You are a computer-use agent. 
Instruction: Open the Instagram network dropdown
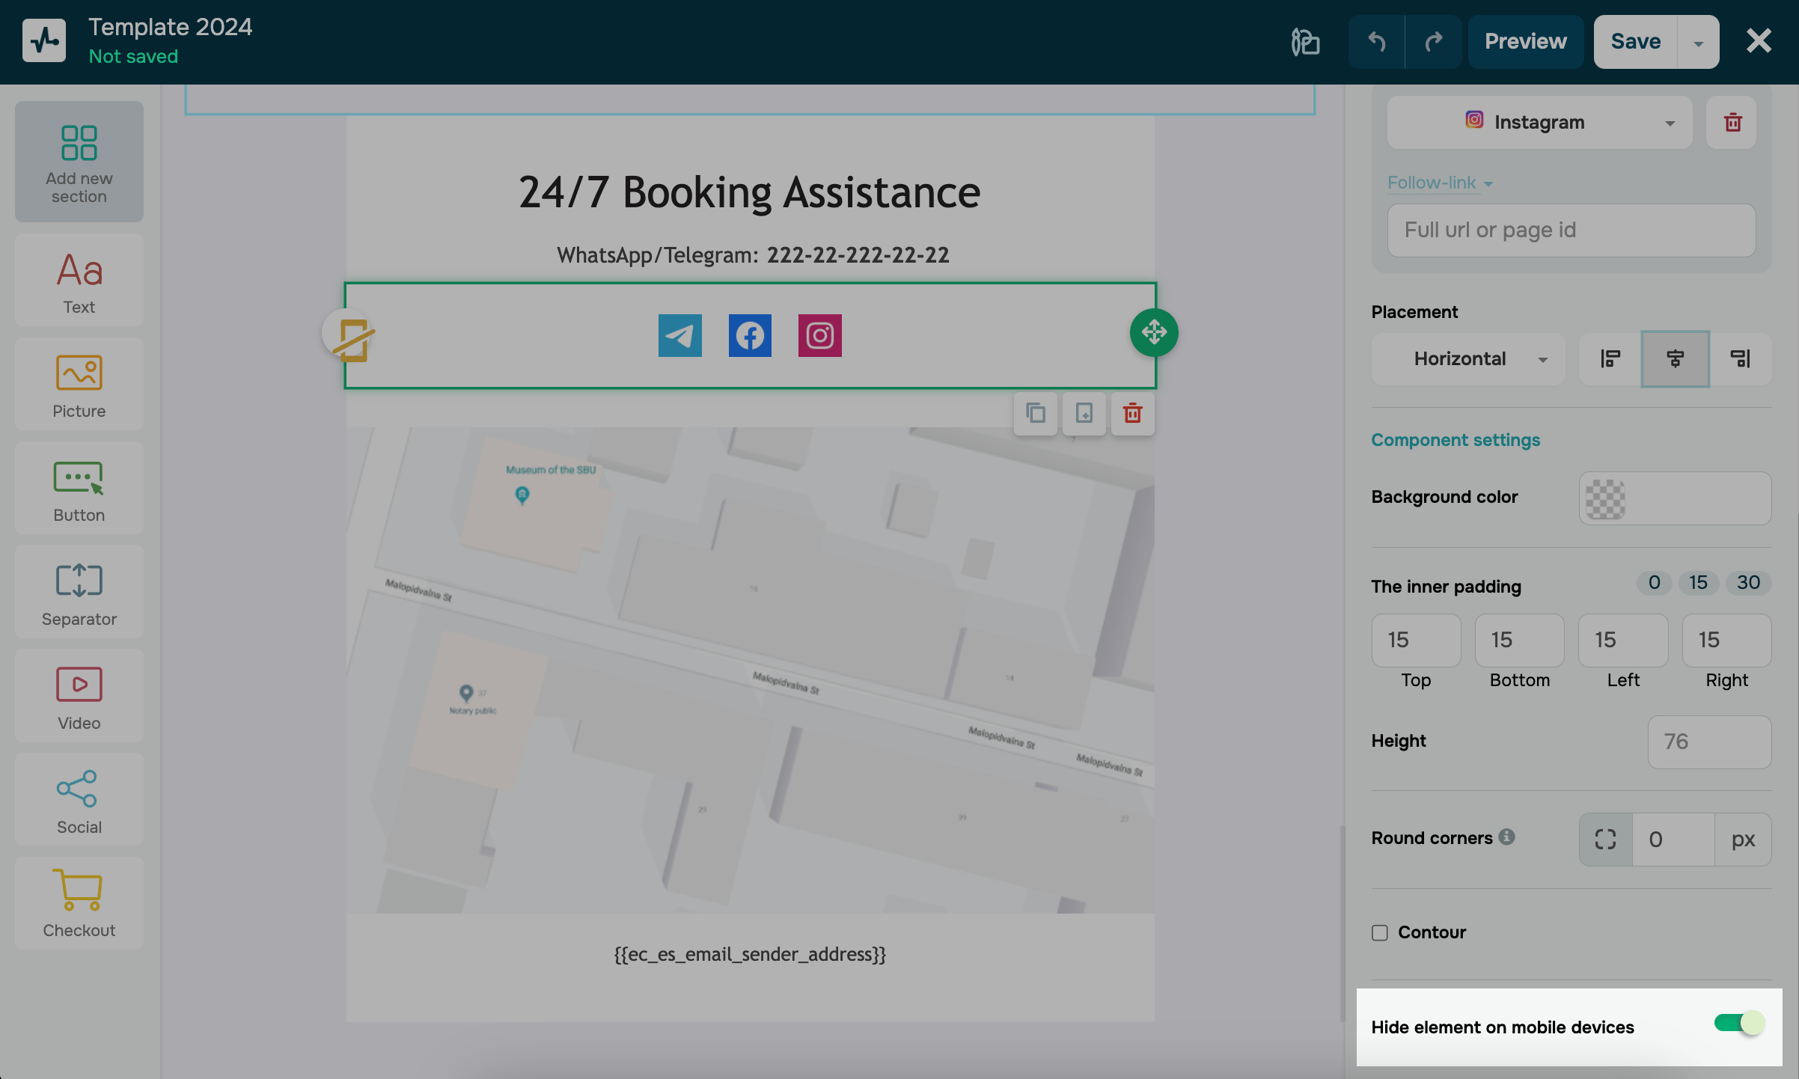pyautogui.click(x=1539, y=122)
